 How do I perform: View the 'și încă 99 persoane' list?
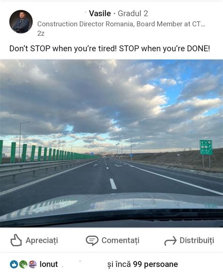143,264
